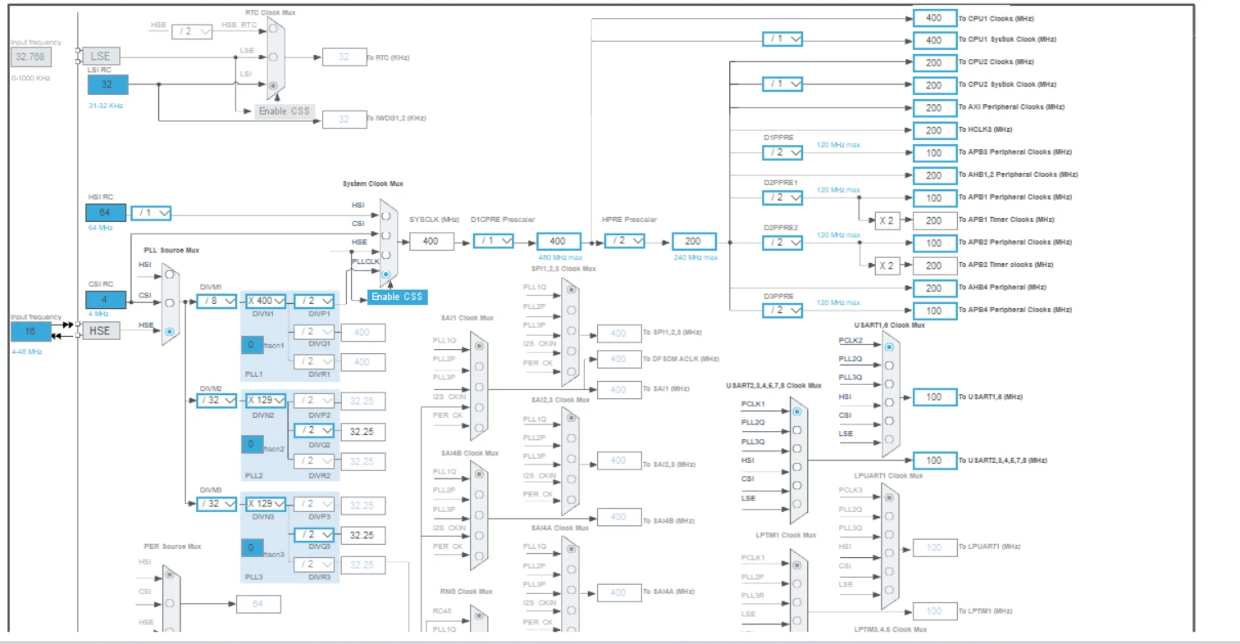Image resolution: width=1240 pixels, height=644 pixels.
Task: Click the LSI RC 32 value box
Action: pyautogui.click(x=107, y=84)
